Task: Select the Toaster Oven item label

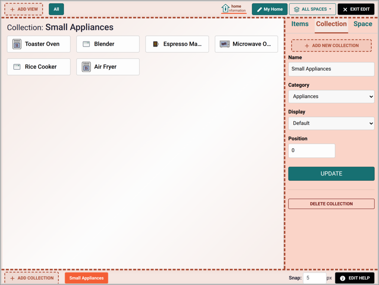Action: [x=42, y=44]
